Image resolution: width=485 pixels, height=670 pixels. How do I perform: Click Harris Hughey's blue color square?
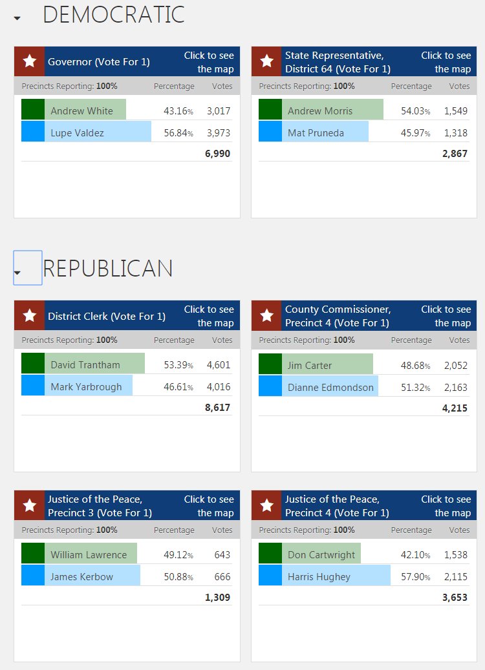pyautogui.click(x=270, y=575)
